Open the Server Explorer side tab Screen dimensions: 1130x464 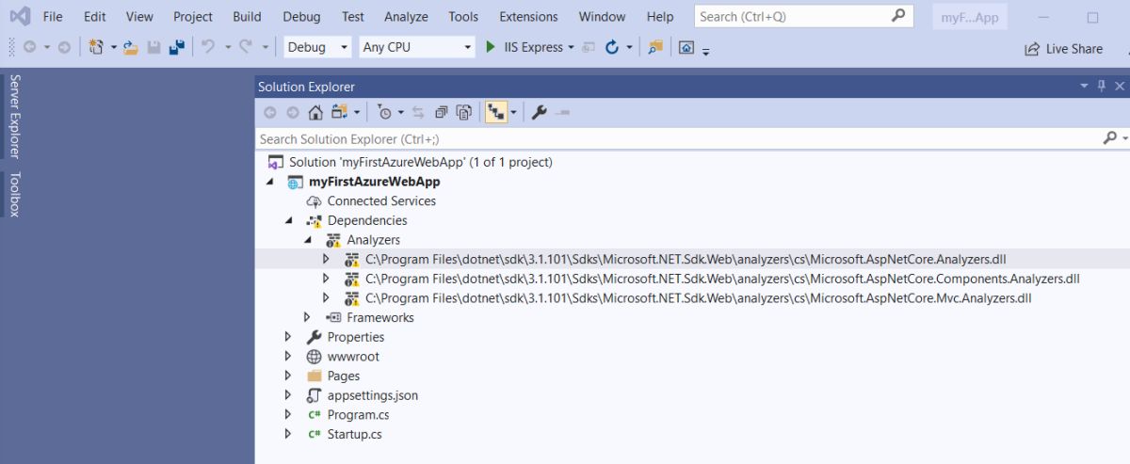(x=14, y=117)
